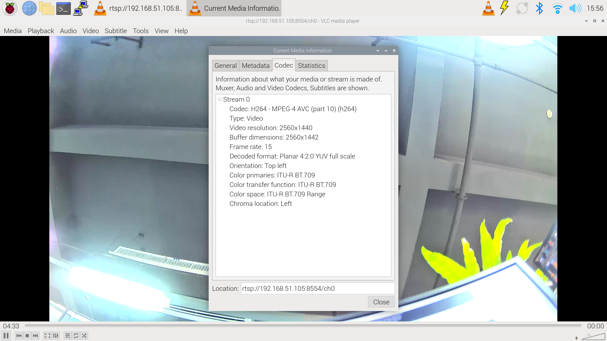Switch to the rtsp VLC window task

(138, 8)
